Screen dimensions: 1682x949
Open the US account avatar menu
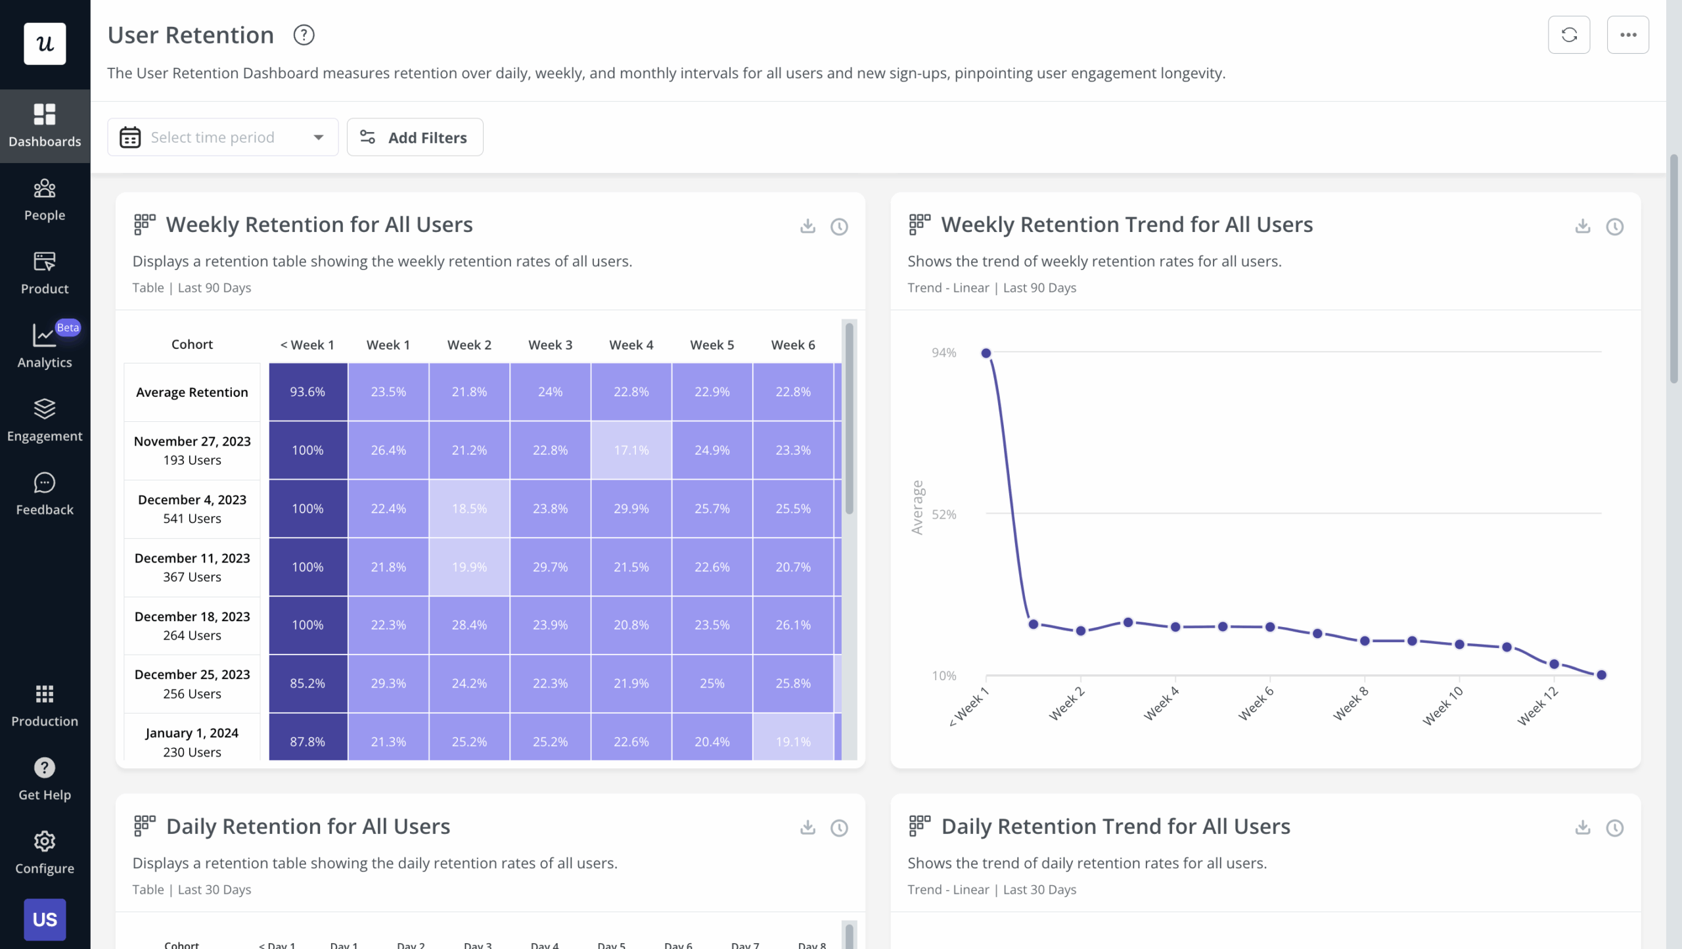[x=44, y=919]
